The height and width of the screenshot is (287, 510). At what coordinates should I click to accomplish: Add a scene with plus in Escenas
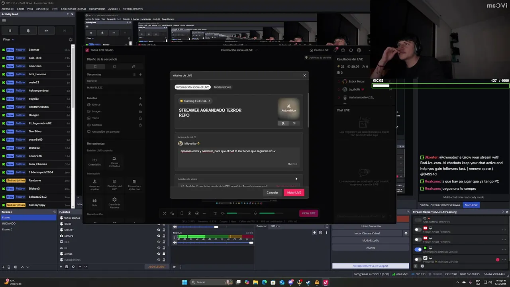coord(3,267)
